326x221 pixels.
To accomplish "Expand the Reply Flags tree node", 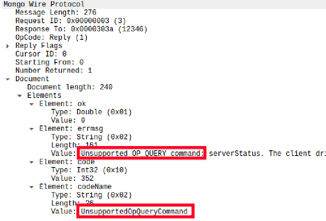I will (7, 46).
